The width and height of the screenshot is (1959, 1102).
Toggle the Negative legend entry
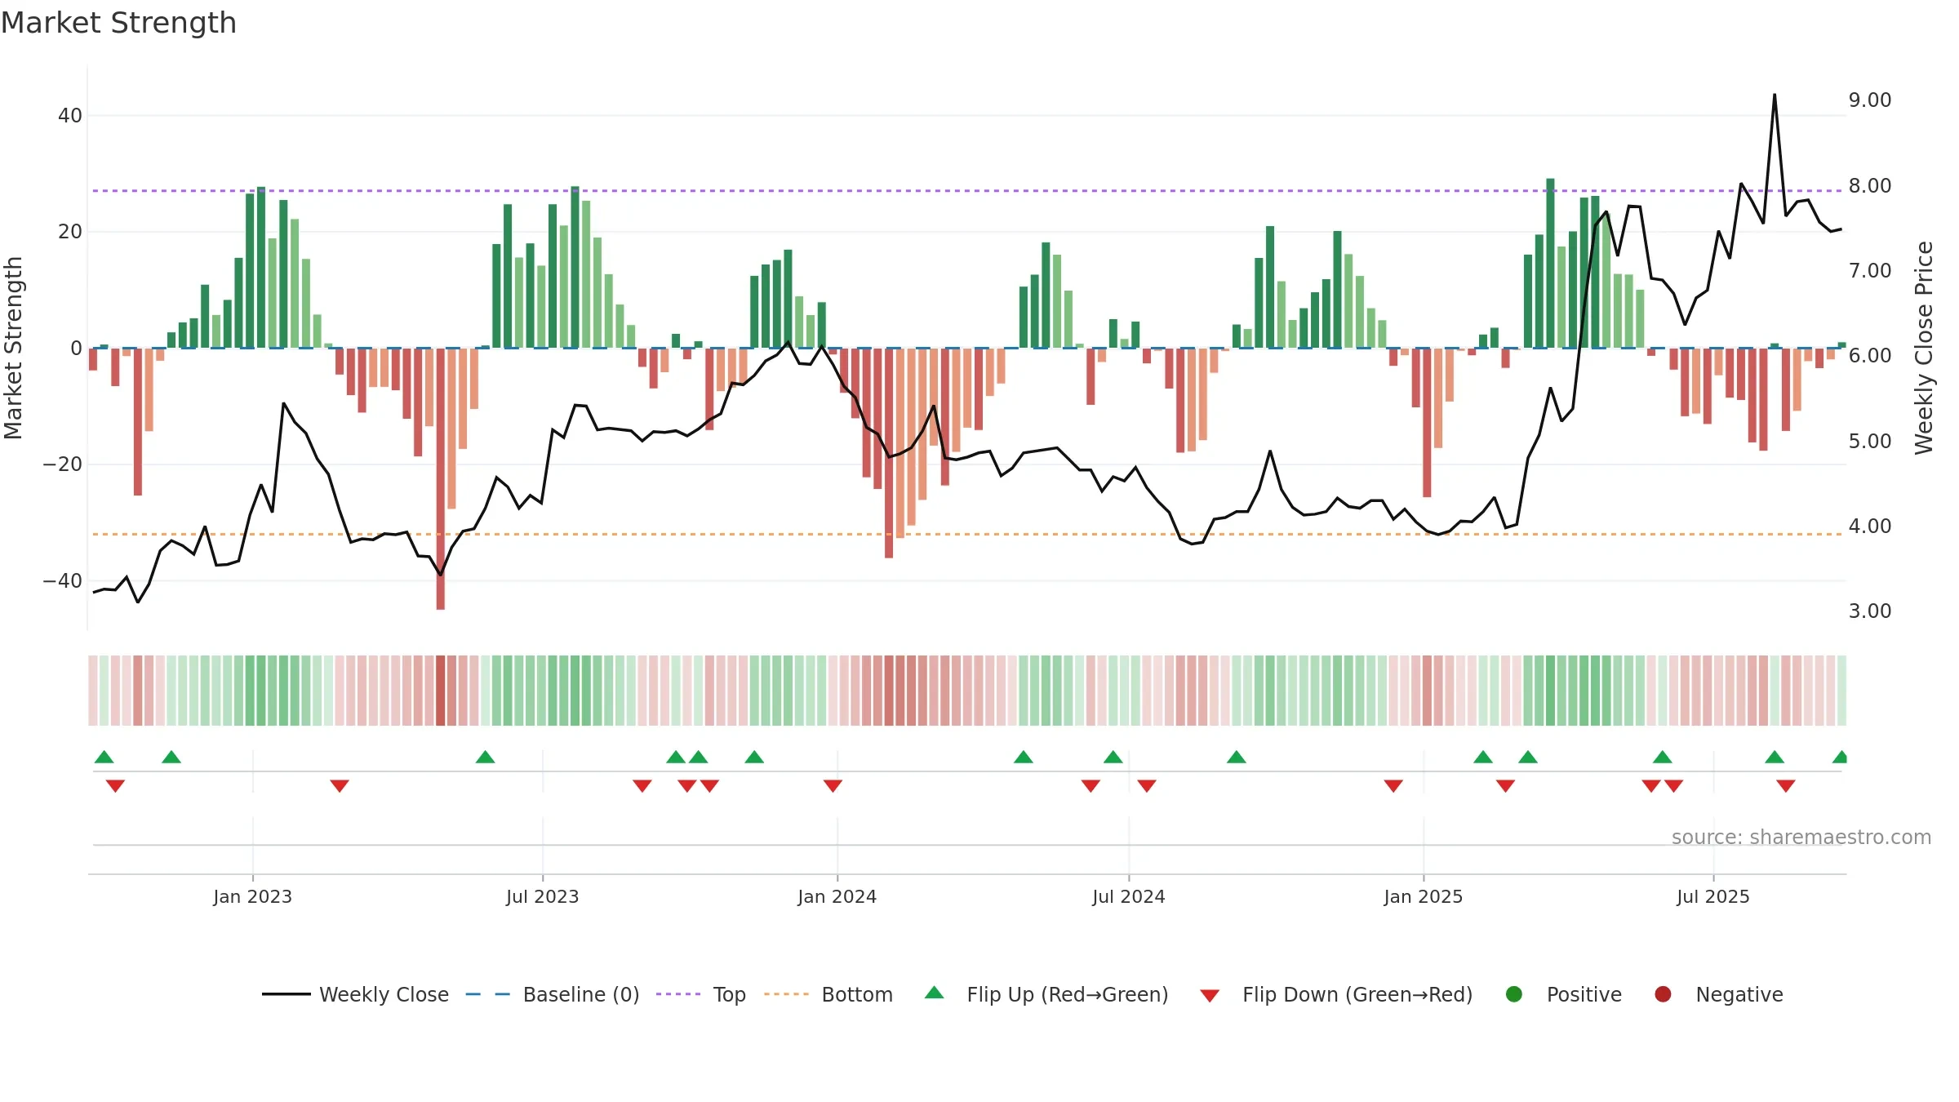coord(1718,994)
